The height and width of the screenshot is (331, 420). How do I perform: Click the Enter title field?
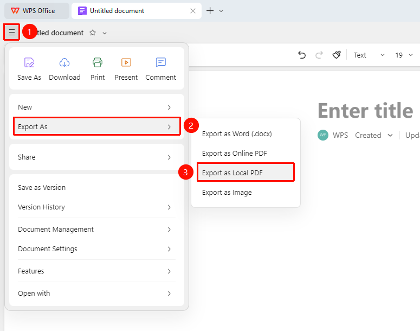click(366, 111)
